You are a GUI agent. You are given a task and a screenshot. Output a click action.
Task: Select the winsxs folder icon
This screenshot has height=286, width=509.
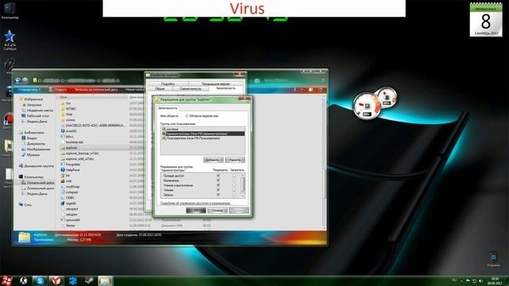[x=63, y=120]
